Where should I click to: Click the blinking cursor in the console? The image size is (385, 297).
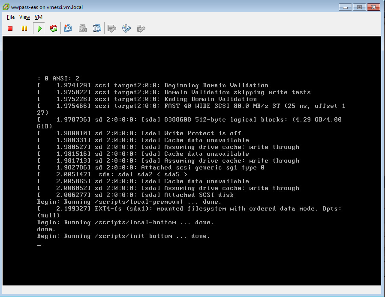click(x=39, y=245)
